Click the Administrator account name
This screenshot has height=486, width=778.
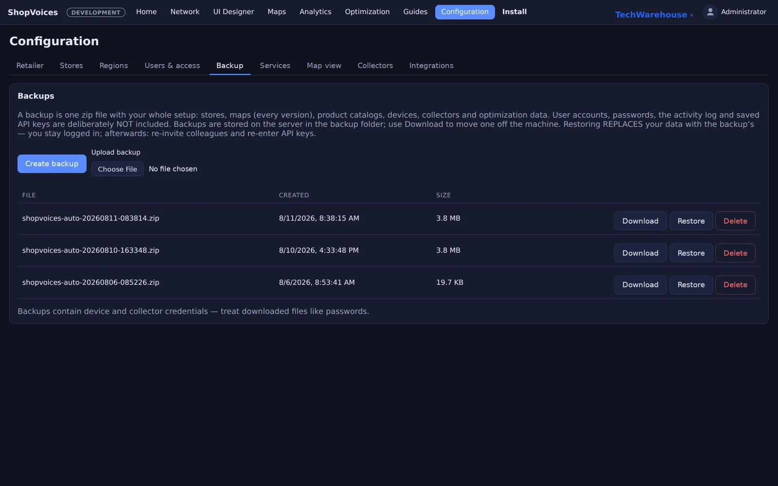click(x=743, y=12)
